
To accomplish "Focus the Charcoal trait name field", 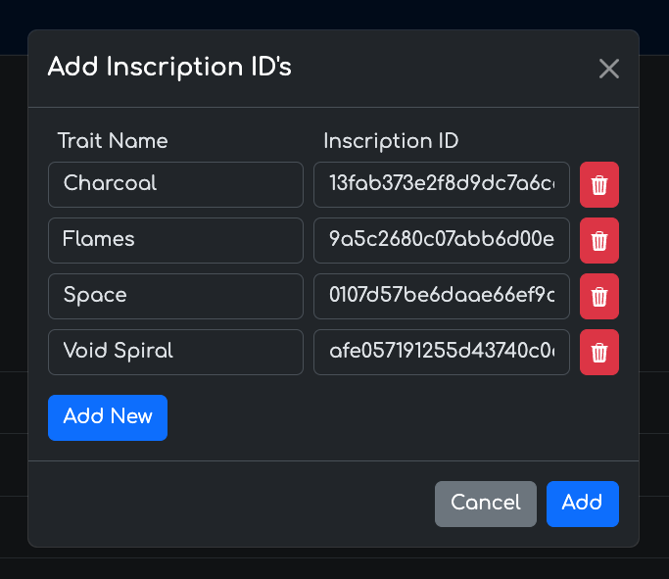I will (x=175, y=185).
